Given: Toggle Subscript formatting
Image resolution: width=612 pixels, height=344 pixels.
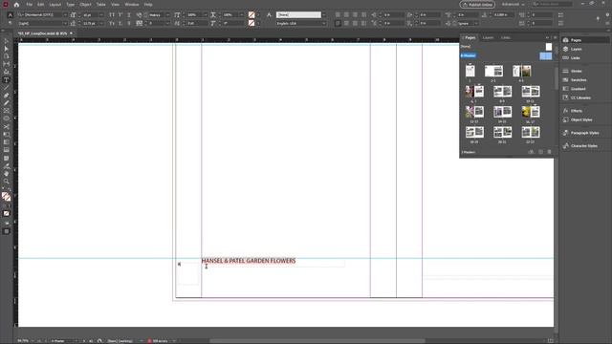Looking at the screenshot, I should [x=120, y=23].
